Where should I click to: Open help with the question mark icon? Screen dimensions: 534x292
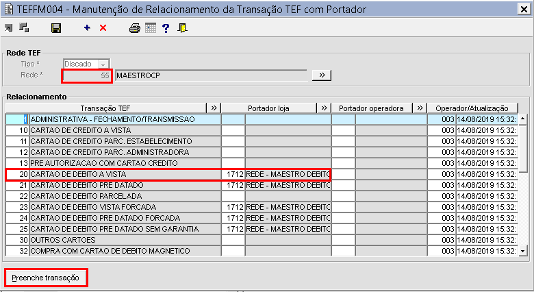coord(166,28)
